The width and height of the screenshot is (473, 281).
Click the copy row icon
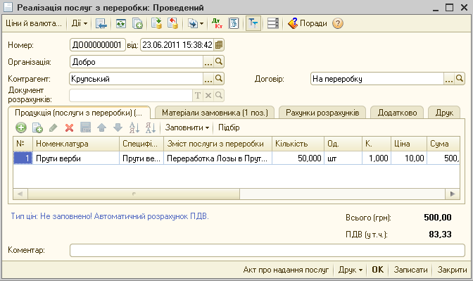37,127
